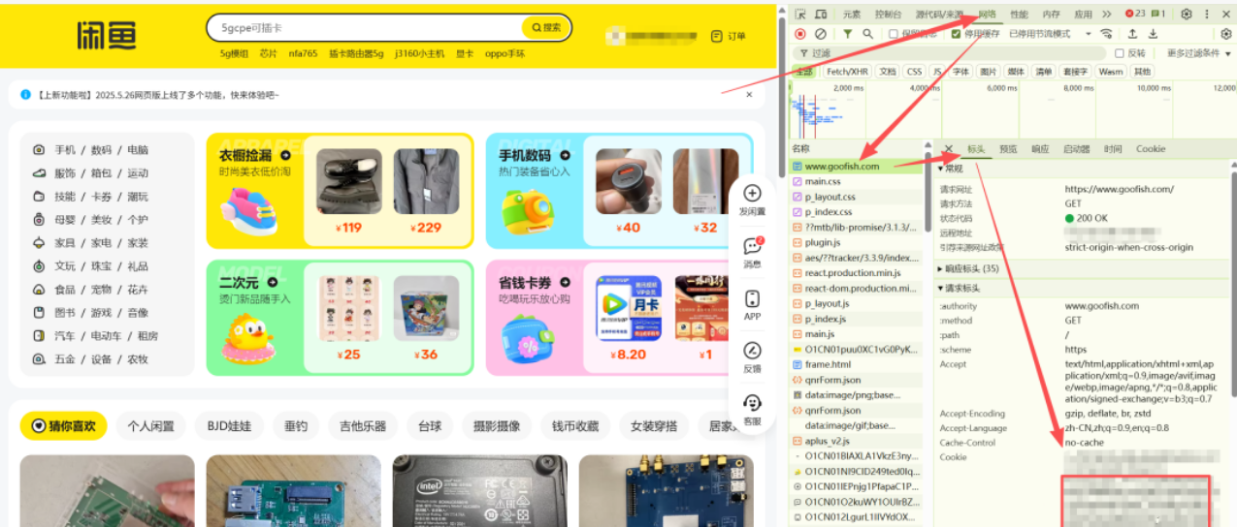This screenshot has width=1237, height=527.
Task: Expand the 响应标头 (35) section
Action: coord(968,268)
